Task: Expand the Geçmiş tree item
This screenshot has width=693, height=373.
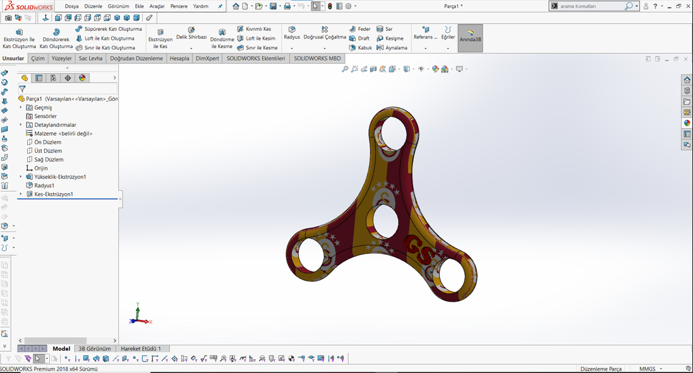Action: [x=21, y=107]
